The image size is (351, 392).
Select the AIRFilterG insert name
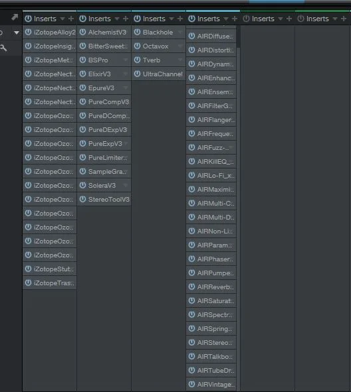pyautogui.click(x=215, y=106)
